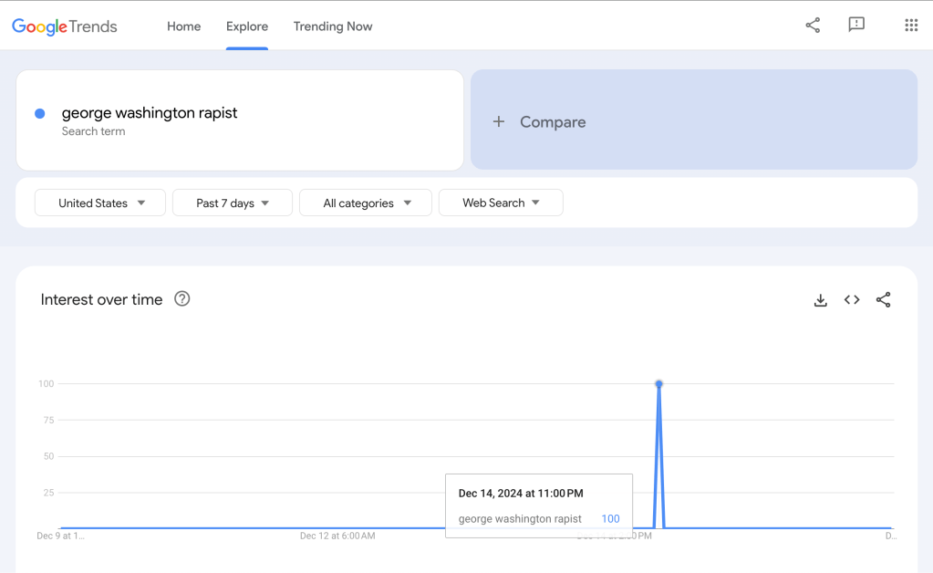Open the United States region dropdown
This screenshot has height=573, width=933.
pyautogui.click(x=100, y=203)
